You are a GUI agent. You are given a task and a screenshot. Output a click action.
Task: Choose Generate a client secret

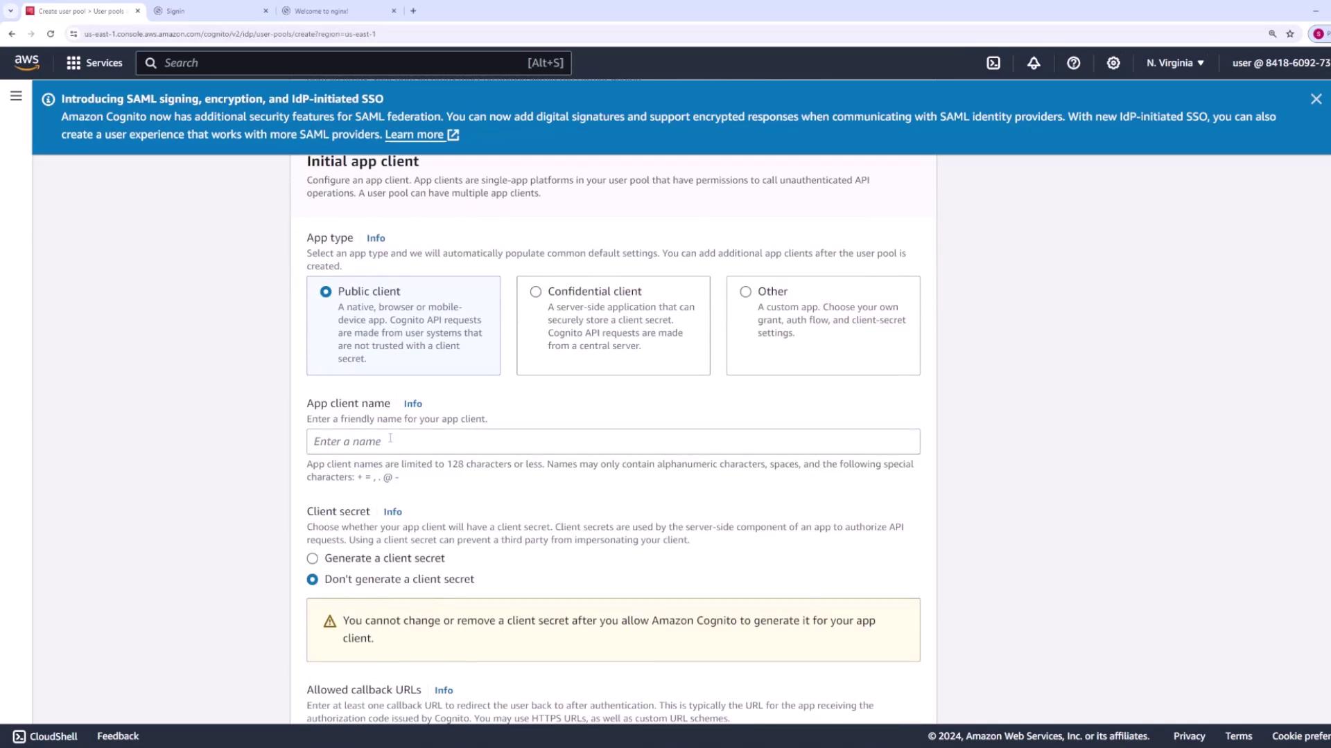coord(313,559)
